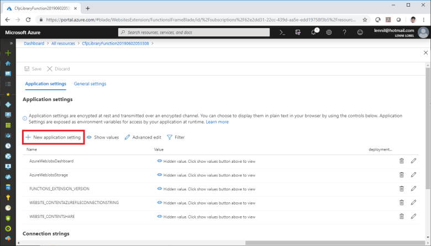Open the directory and subscription filter icon

(x=298, y=33)
